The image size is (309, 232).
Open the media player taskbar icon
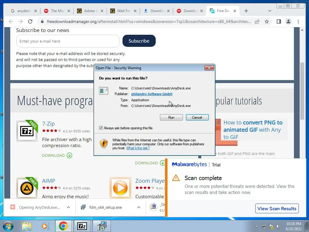45,226
